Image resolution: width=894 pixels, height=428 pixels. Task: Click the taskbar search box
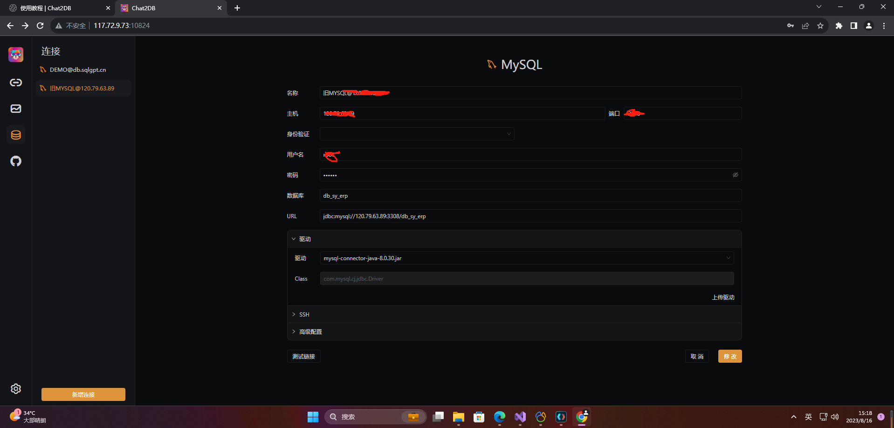(x=375, y=417)
